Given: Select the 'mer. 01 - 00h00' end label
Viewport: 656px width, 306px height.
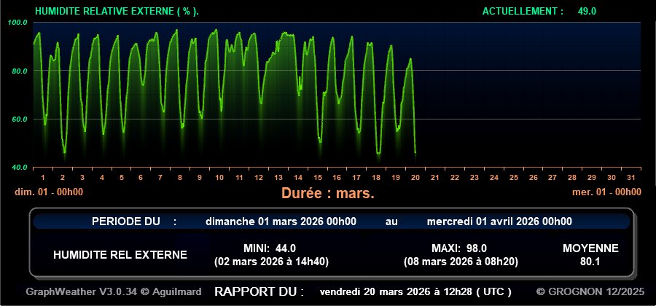Looking at the screenshot, I should coord(606,192).
